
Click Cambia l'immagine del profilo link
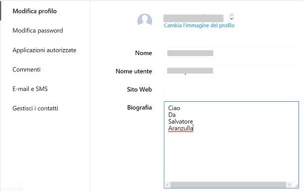coord(199,25)
